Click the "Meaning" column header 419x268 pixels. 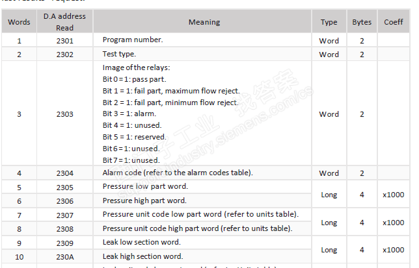204,22
